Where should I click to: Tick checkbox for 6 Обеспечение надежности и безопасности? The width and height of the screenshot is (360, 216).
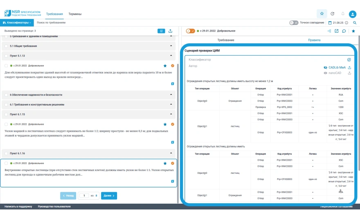tap(6, 94)
